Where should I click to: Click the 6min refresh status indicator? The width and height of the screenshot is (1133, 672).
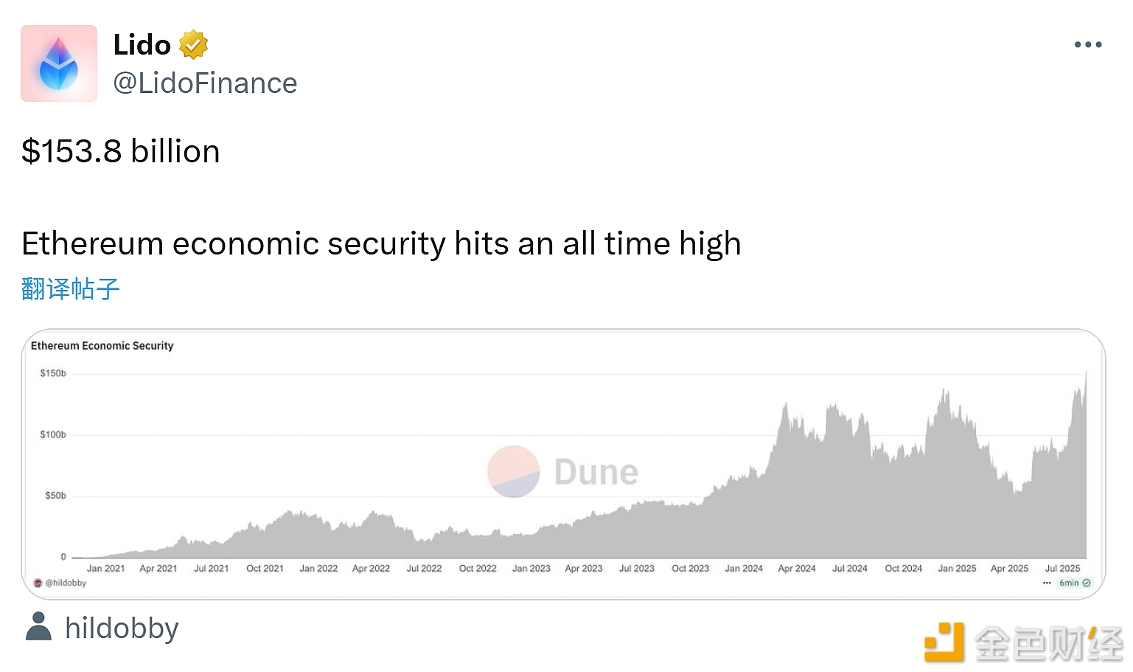(1075, 583)
